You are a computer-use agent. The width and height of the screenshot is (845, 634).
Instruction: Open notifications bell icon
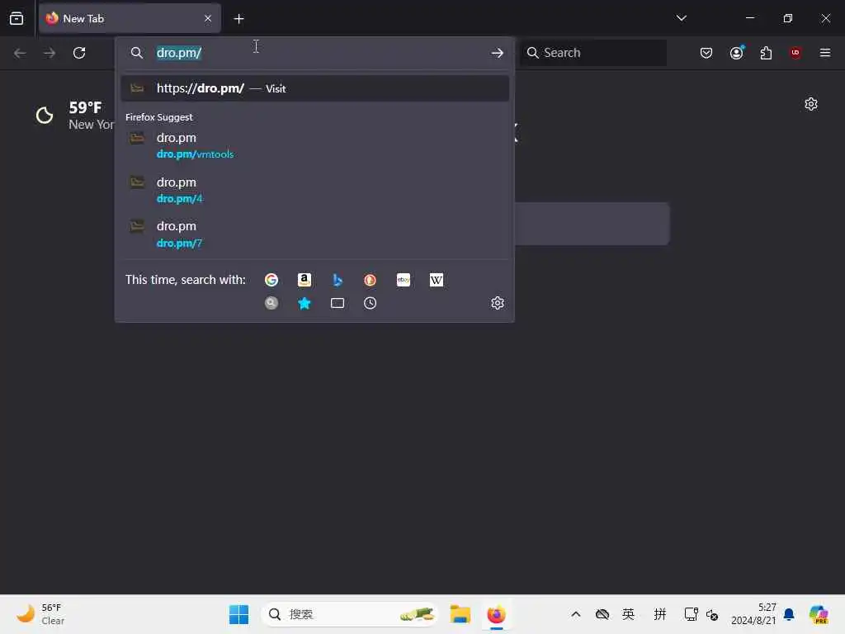[789, 614]
